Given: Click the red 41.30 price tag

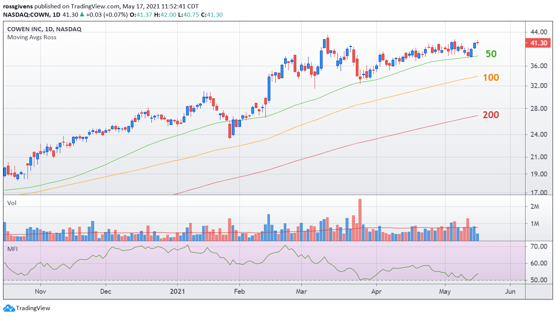Looking at the screenshot, I should click(539, 43).
